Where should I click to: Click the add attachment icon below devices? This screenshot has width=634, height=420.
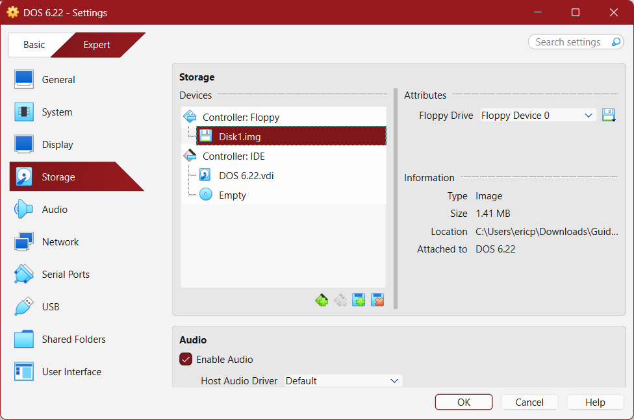point(359,300)
